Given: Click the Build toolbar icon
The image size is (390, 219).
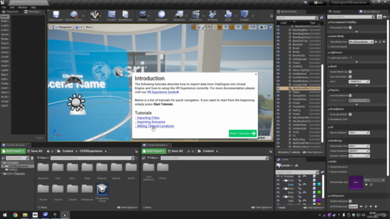Looking at the screenshot, I should (228, 16).
